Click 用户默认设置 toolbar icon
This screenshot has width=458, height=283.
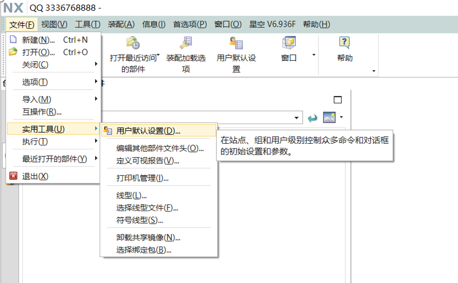[x=236, y=43]
